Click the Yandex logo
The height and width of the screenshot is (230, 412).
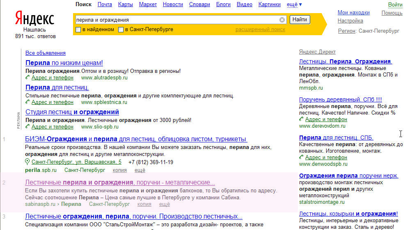(34, 18)
